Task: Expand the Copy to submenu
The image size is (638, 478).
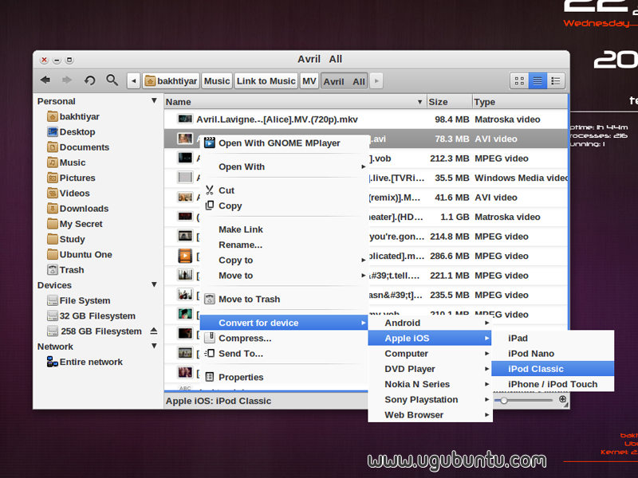Action: pos(284,261)
